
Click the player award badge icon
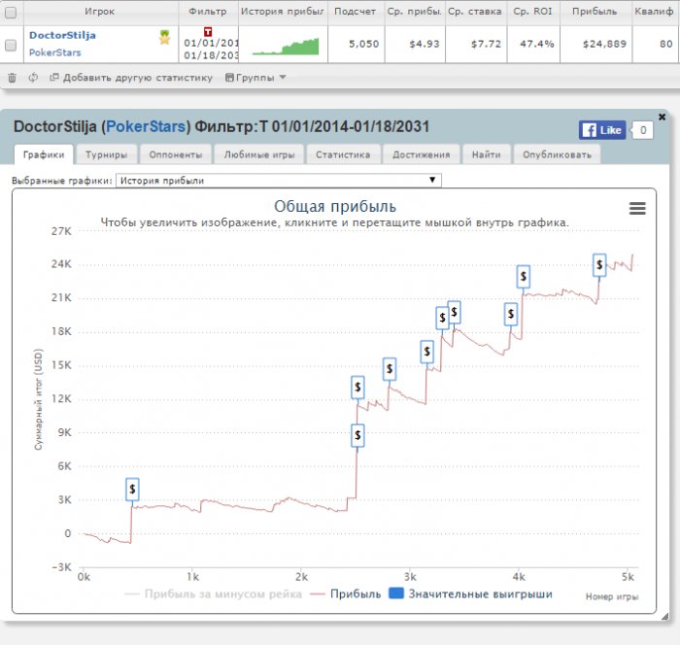pyautogui.click(x=165, y=38)
